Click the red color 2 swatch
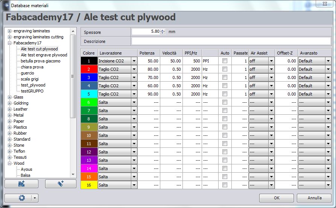Viewport: 336px width, 208px height. point(89,69)
